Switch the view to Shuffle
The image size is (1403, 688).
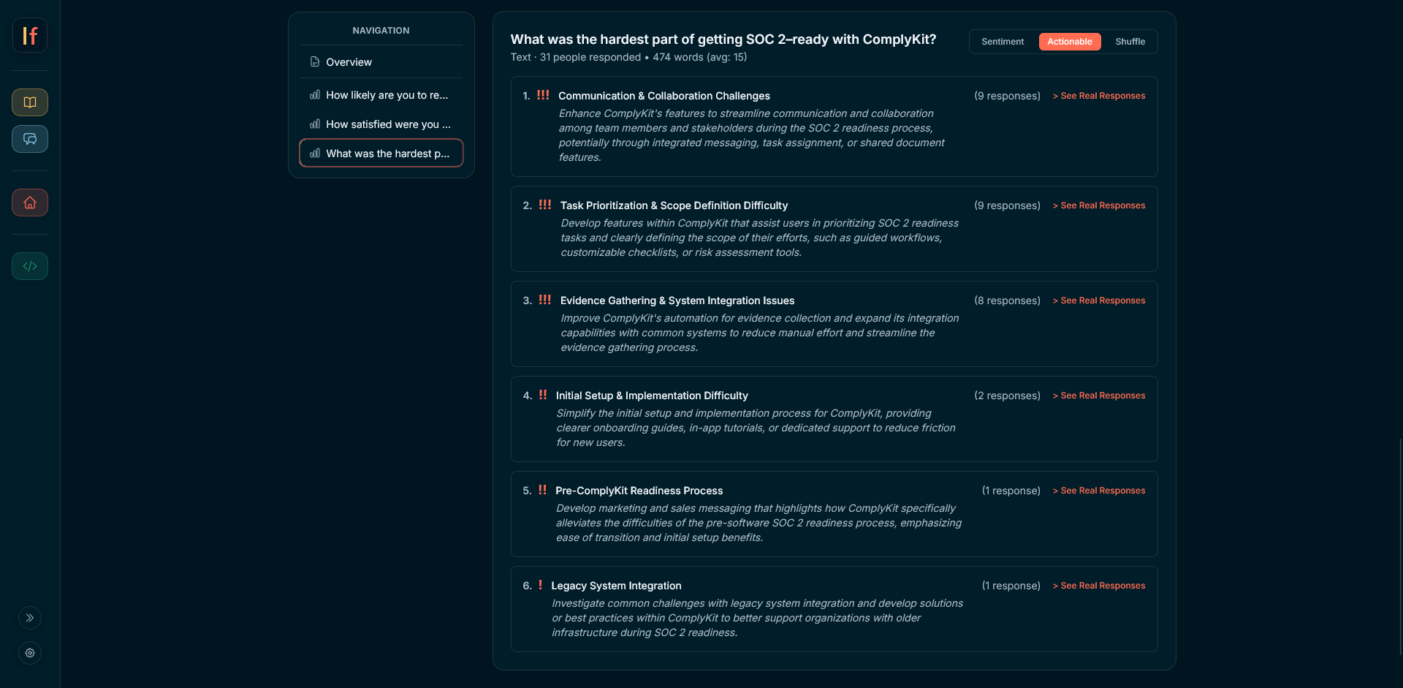tap(1130, 42)
